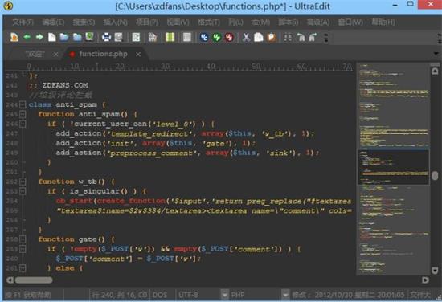Image resolution: width=442 pixels, height=302 pixels.
Task: Collapse function gate fold at line 258
Action: coord(23,239)
